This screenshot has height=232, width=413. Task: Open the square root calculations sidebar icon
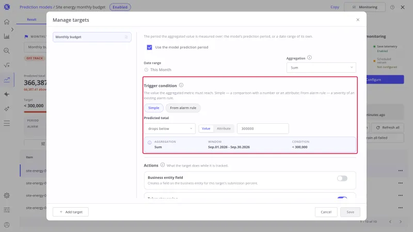(7, 65)
